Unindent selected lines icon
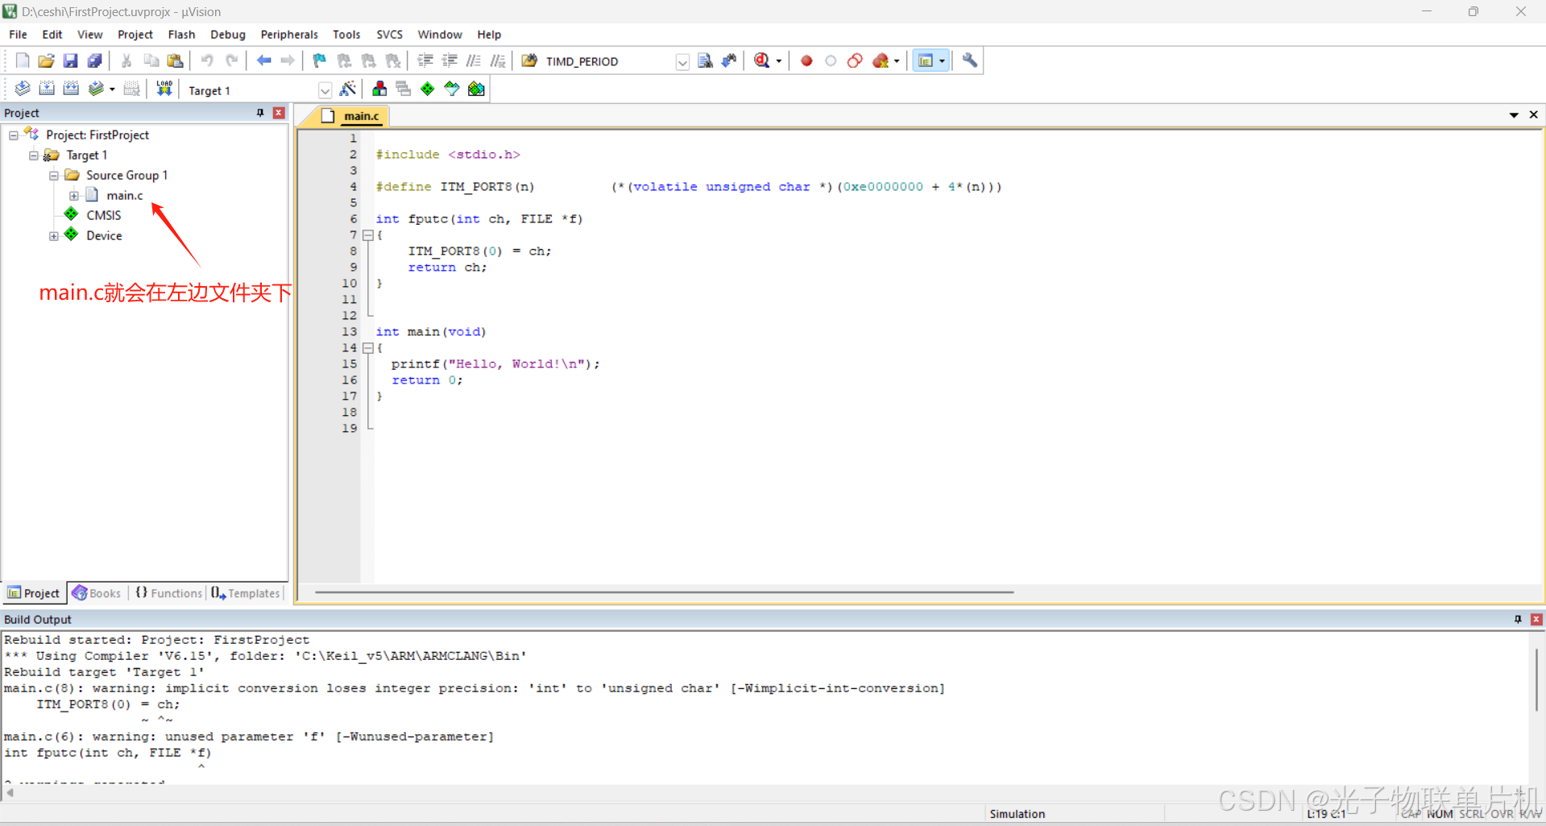 click(x=450, y=60)
